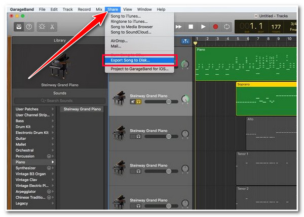Click the Tenor 1 track pan knob

pos(185,169)
